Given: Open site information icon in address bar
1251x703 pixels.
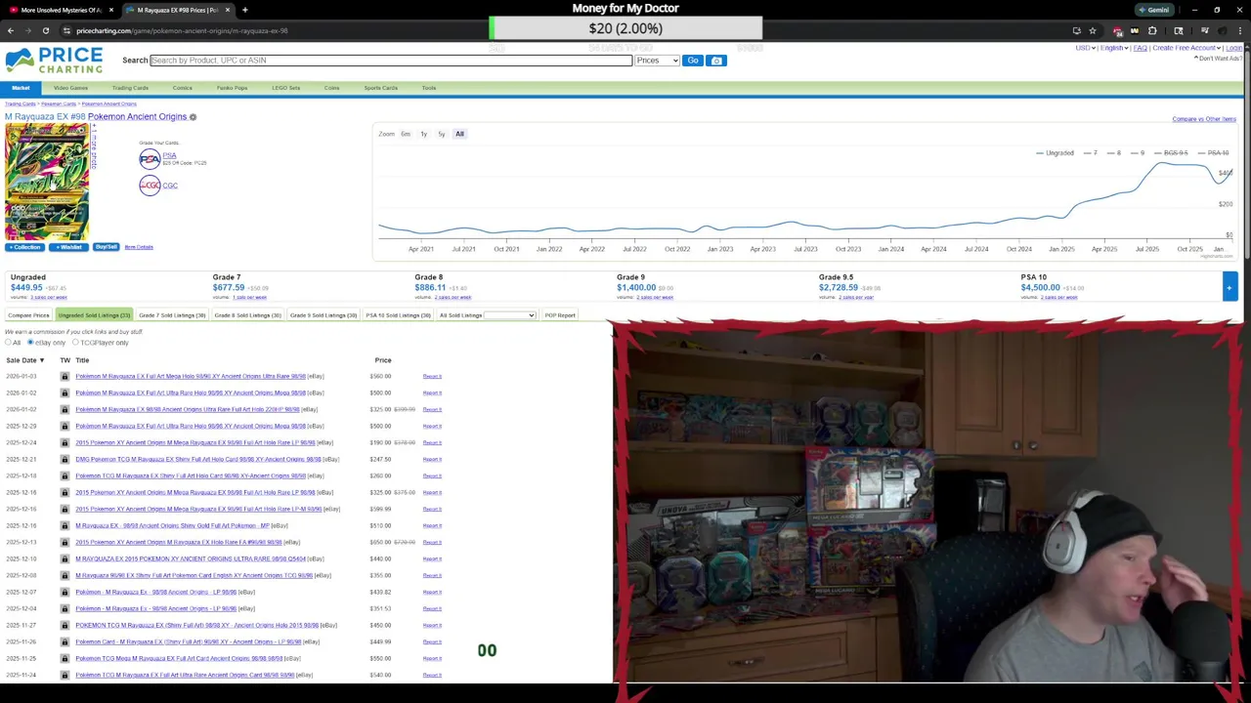Looking at the screenshot, I should pos(66,30).
